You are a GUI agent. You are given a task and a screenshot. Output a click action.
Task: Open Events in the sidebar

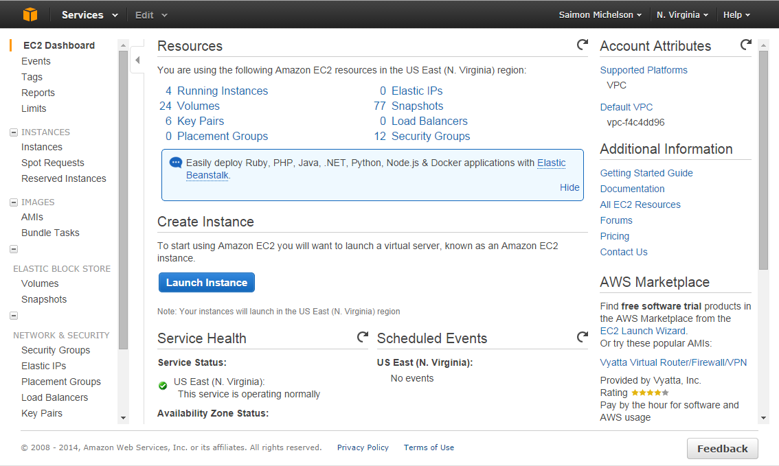(36, 61)
